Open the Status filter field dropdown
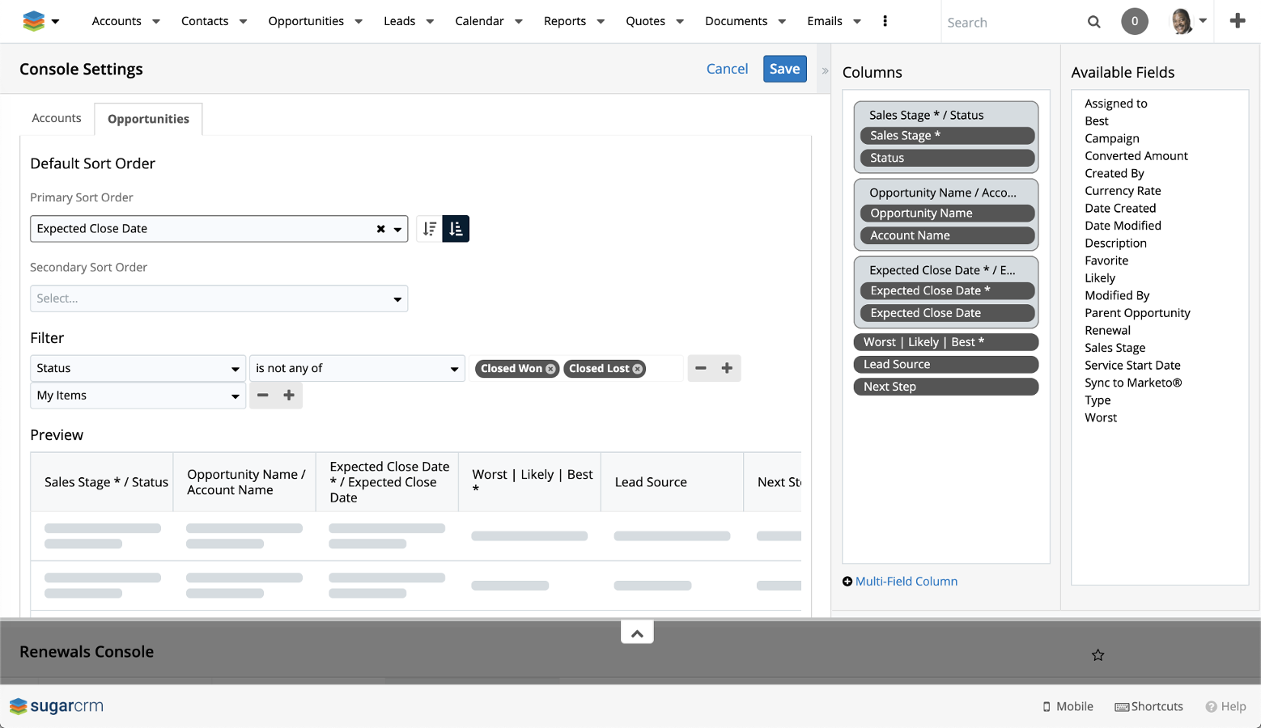The height and width of the screenshot is (728, 1261). (x=138, y=368)
